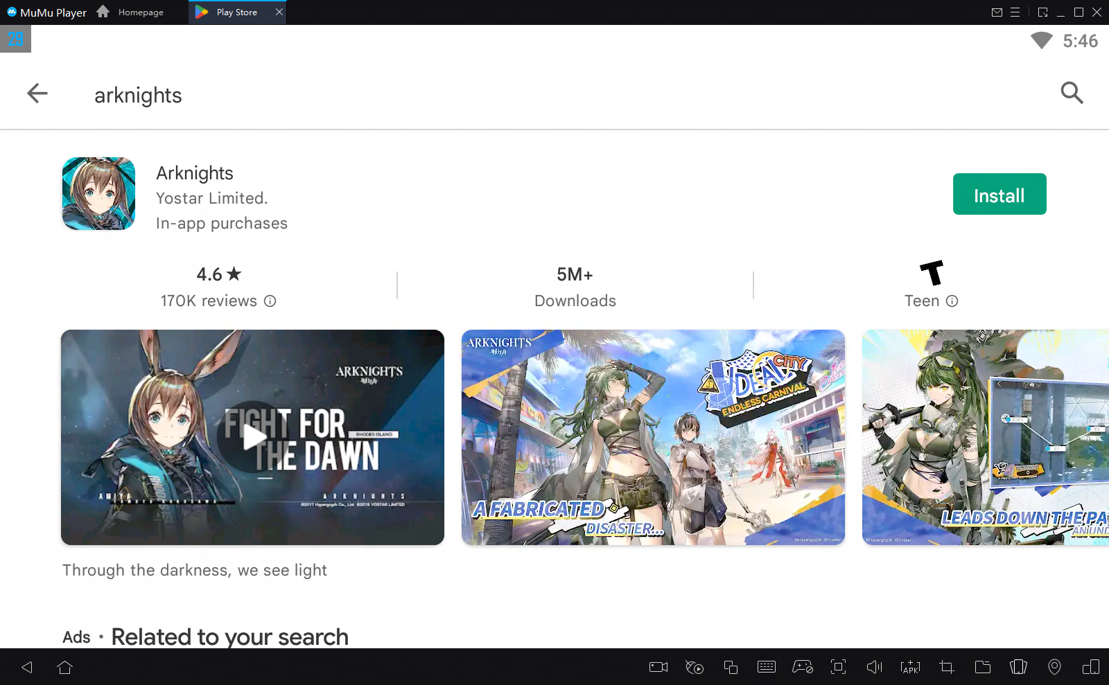Open the Arknights app title
The image size is (1109, 685).
[195, 173]
